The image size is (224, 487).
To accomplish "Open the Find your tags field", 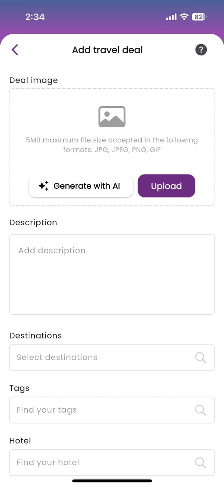I will pyautogui.click(x=112, y=410).
